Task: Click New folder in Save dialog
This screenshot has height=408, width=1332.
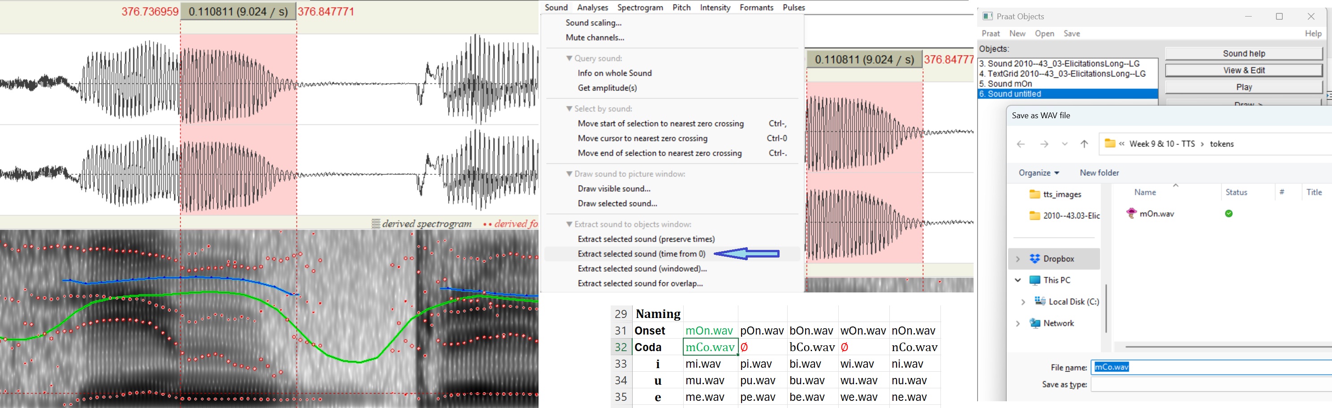Action: point(1099,173)
